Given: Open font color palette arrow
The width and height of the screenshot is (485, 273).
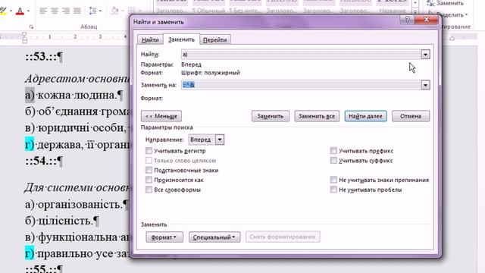Looking at the screenshot, I should point(28,11).
